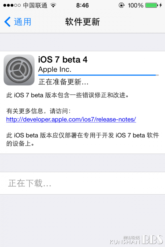The height and width of the screenshot is (247, 165).
Task: Tap the 8:46 clock in status bar
Action: pos(82,5)
